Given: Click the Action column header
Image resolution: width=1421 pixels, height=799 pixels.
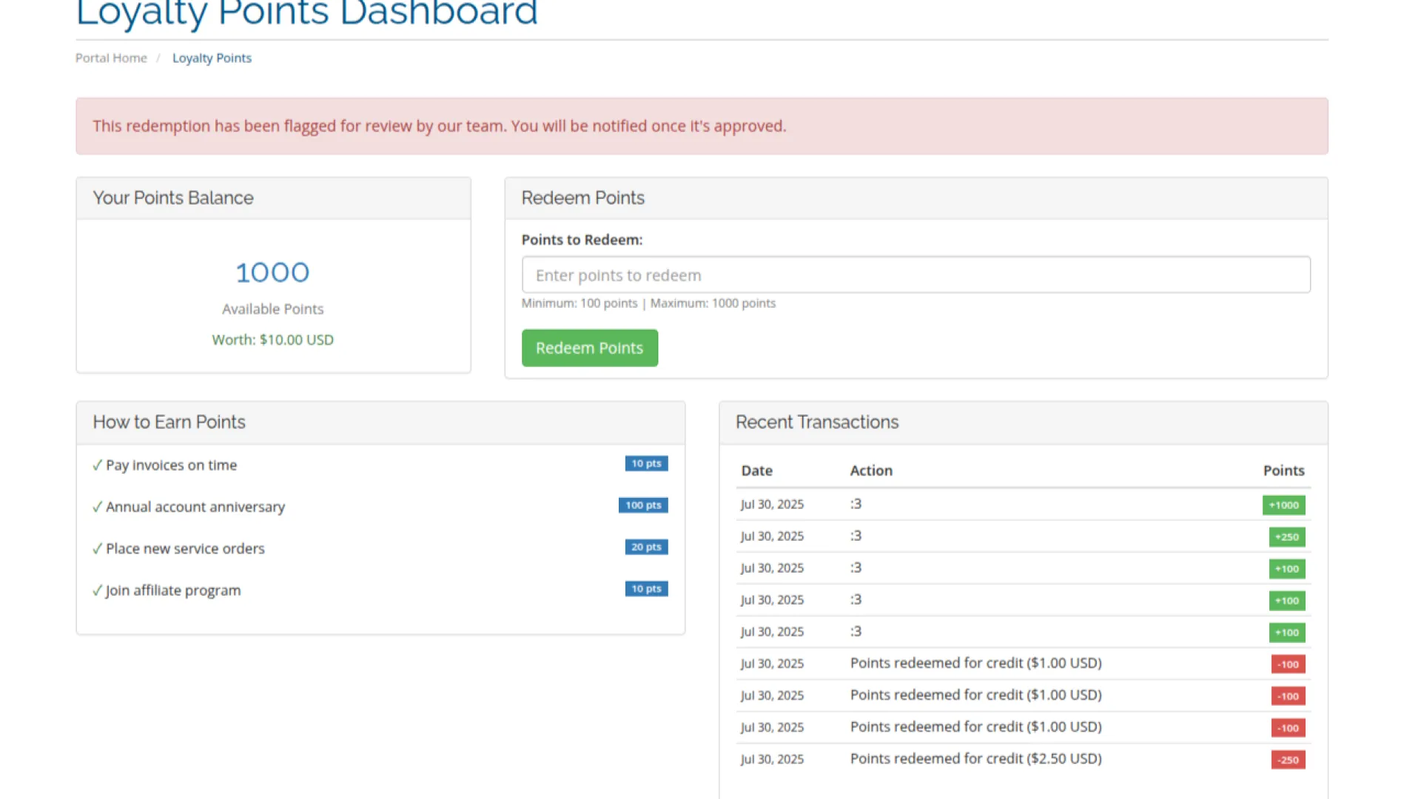Looking at the screenshot, I should pos(871,471).
